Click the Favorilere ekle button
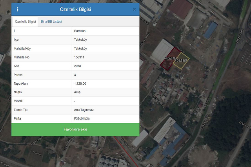Viewport: 251px width, 167px height. pyautogui.click(x=75, y=129)
